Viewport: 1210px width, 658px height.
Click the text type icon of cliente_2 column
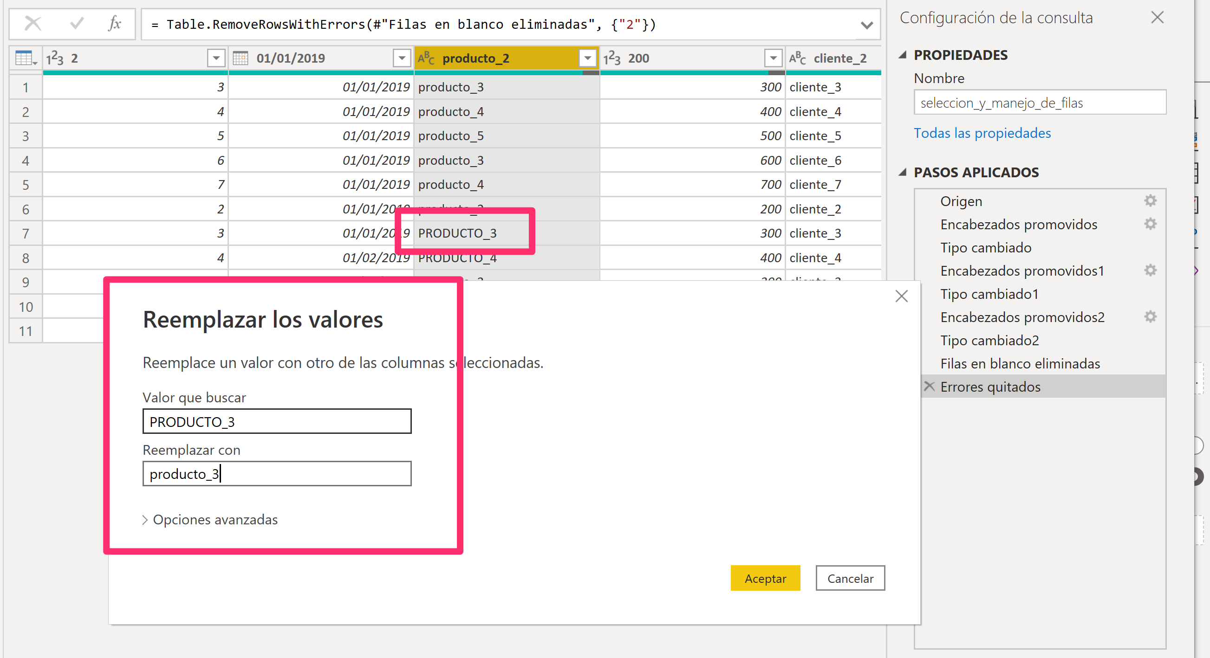[798, 58]
